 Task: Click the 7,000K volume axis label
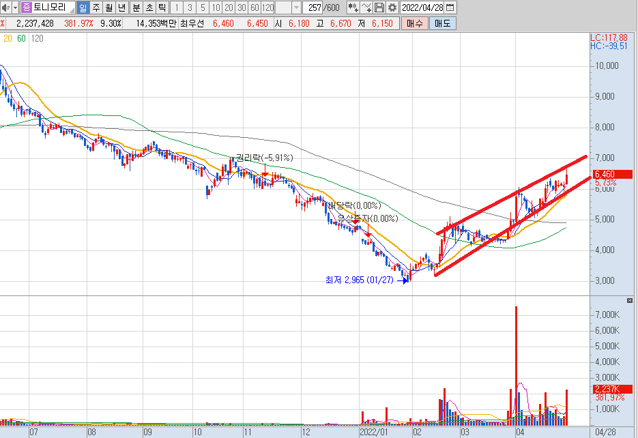click(x=607, y=315)
